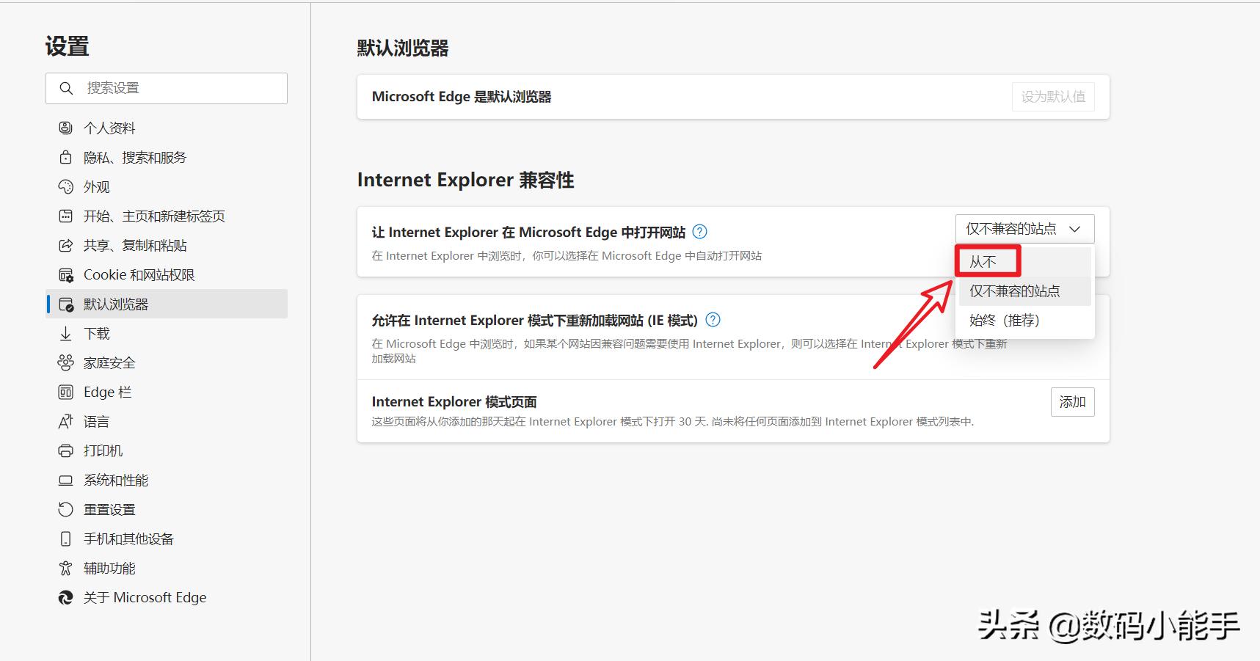Select the 下载 download arrow icon
Screen dimensions: 1260x661
tap(66, 333)
